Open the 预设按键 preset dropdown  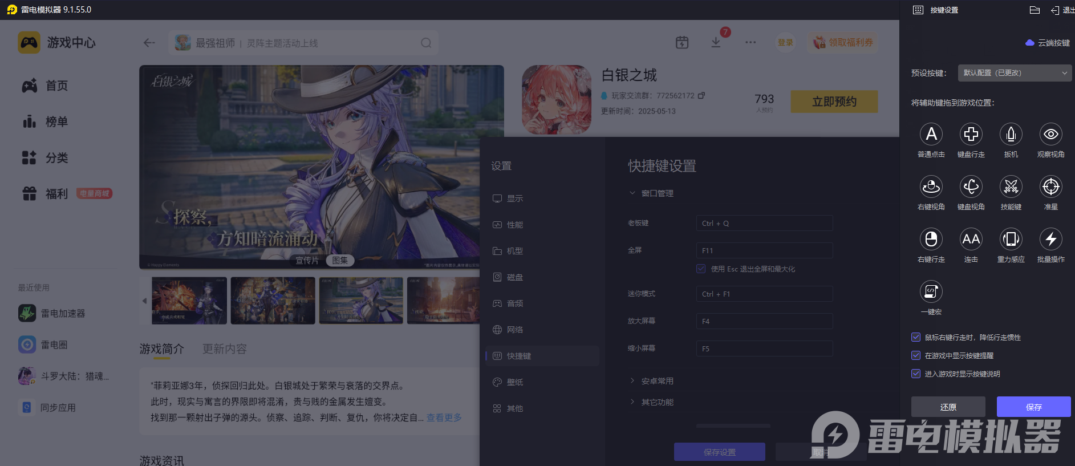click(x=1015, y=73)
